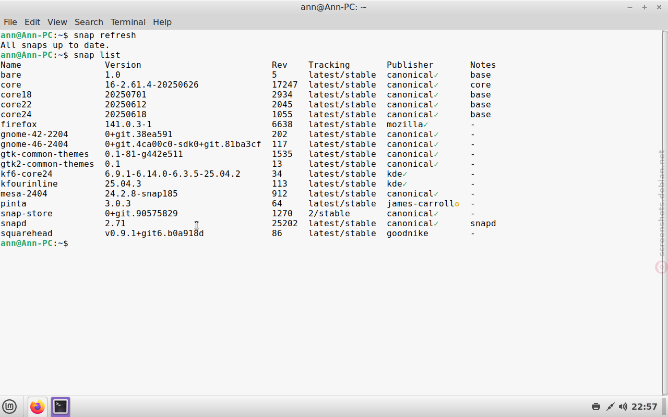Click version '16-2.61.4-20250626'

tap(152, 84)
